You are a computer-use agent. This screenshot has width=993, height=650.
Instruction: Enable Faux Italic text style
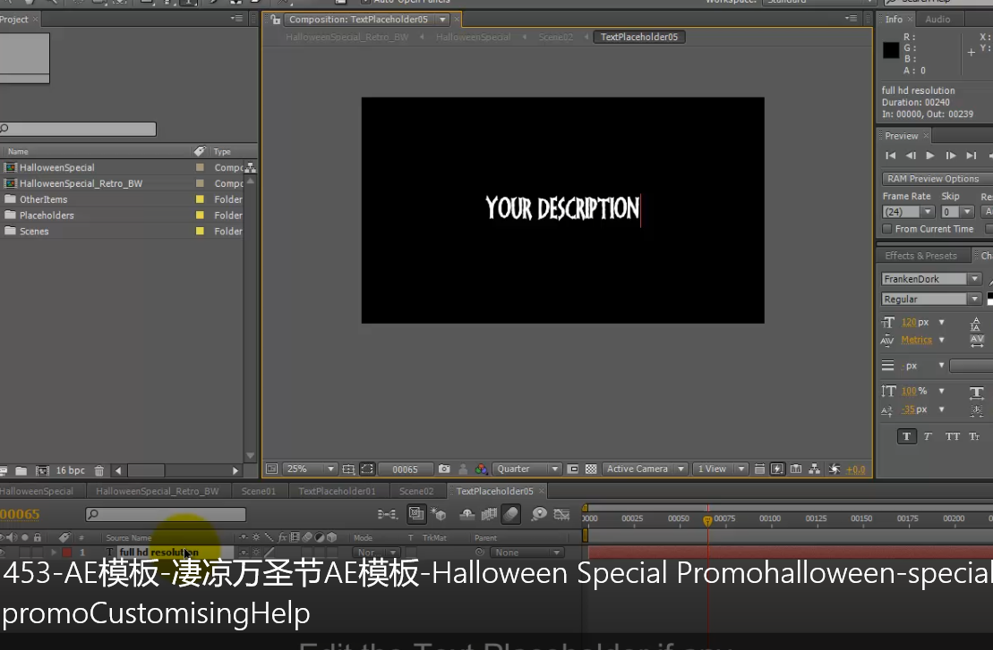[928, 436]
